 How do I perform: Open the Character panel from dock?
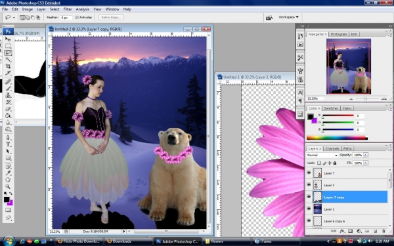[300, 92]
